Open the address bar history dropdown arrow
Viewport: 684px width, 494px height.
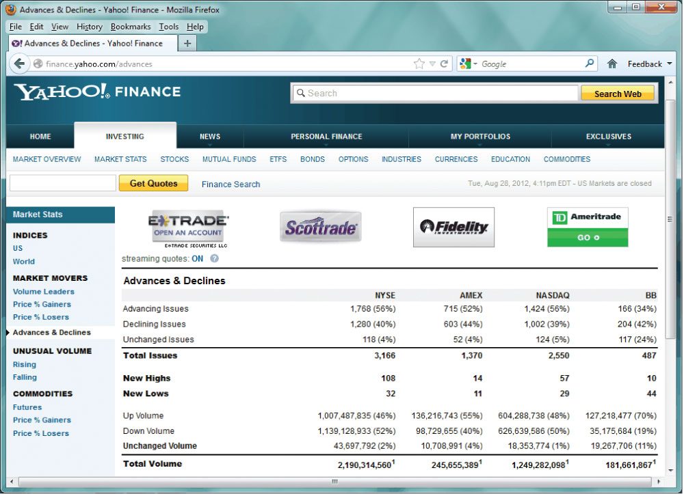coord(432,64)
